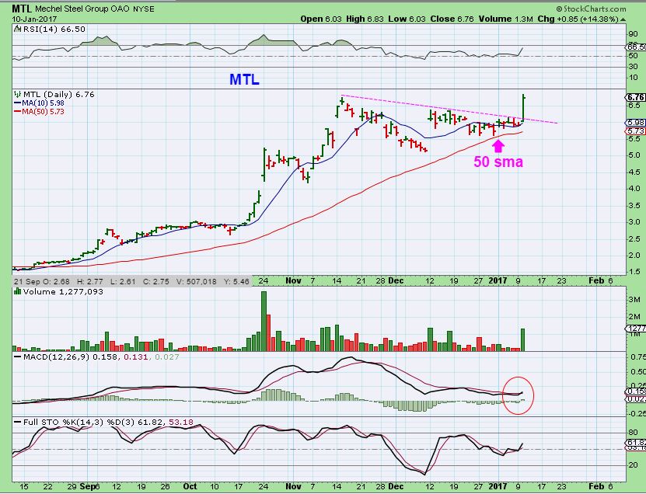This screenshot has height=494, width=646.
Task: Click the MTL (Daily) price candlestick icon
Action: pyautogui.click(x=18, y=94)
